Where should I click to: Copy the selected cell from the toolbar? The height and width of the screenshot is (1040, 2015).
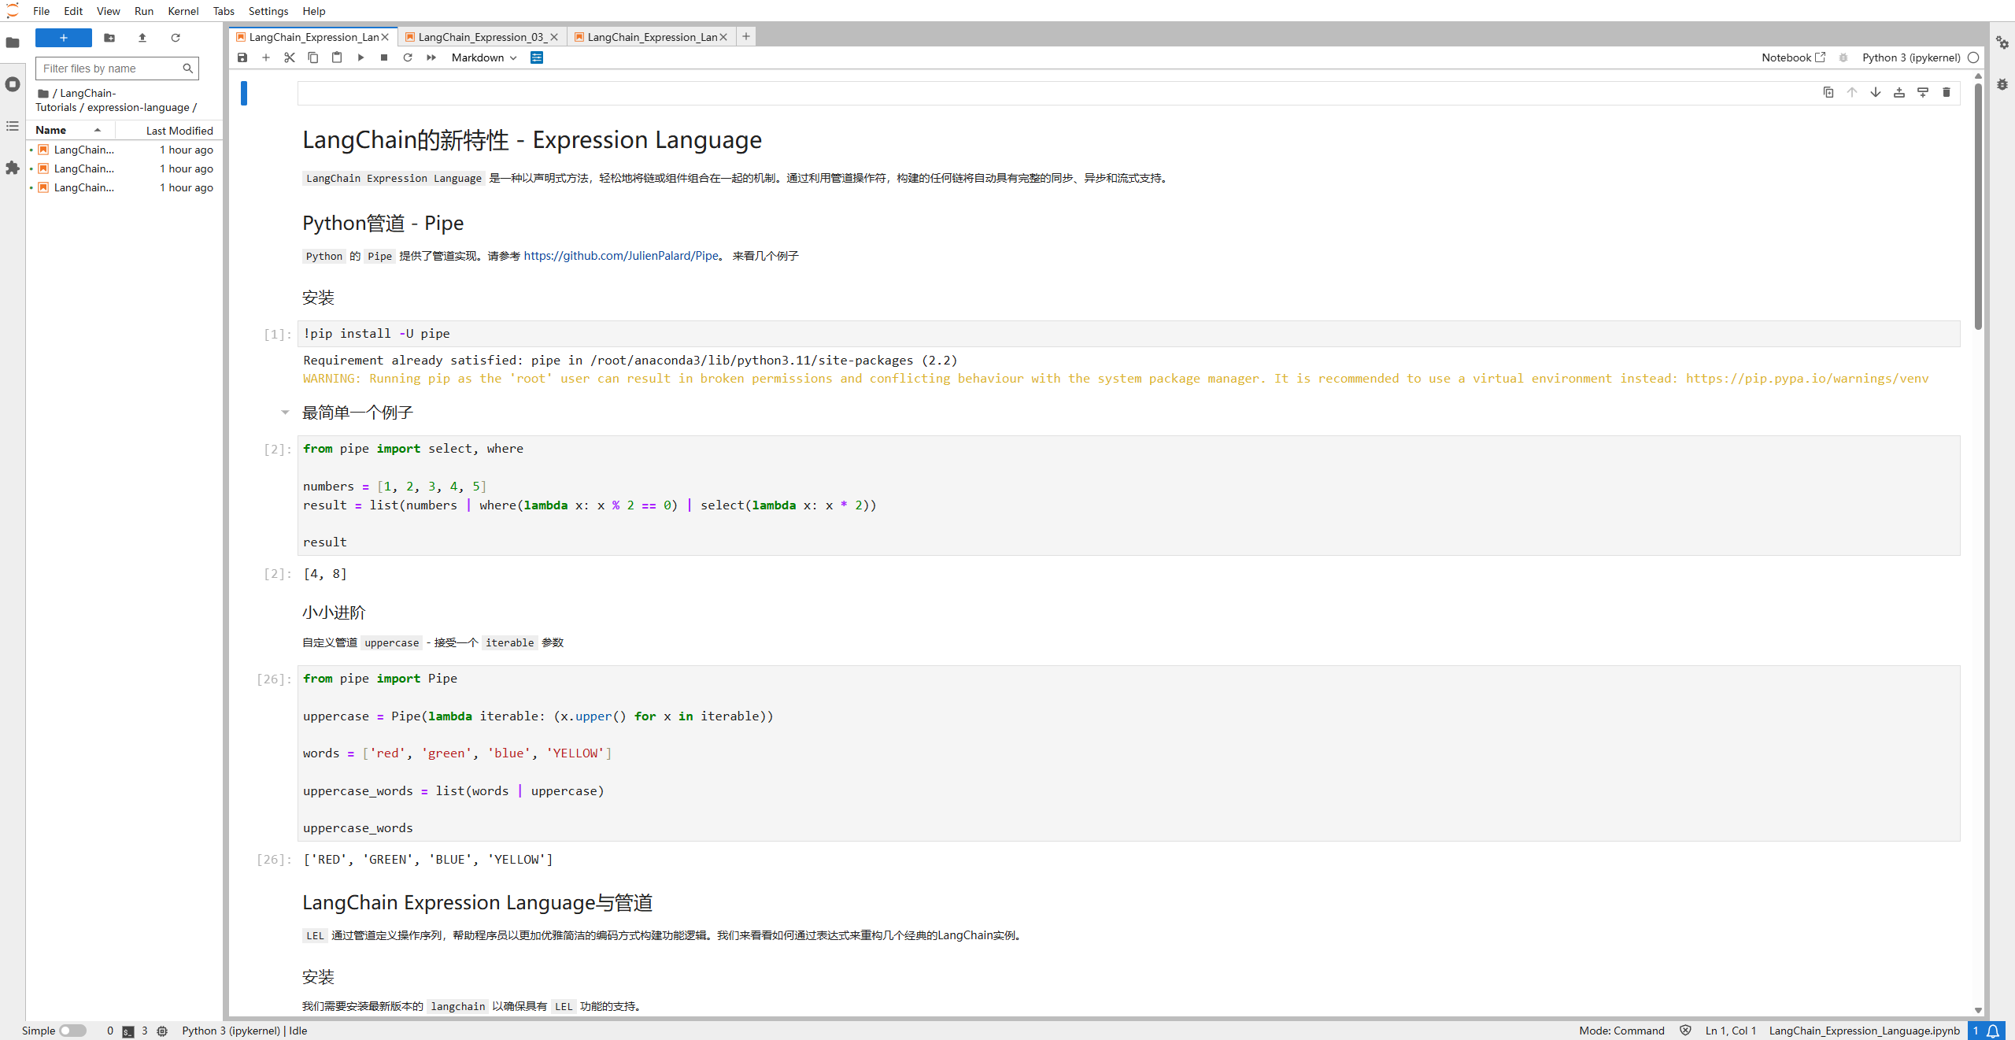click(x=313, y=57)
